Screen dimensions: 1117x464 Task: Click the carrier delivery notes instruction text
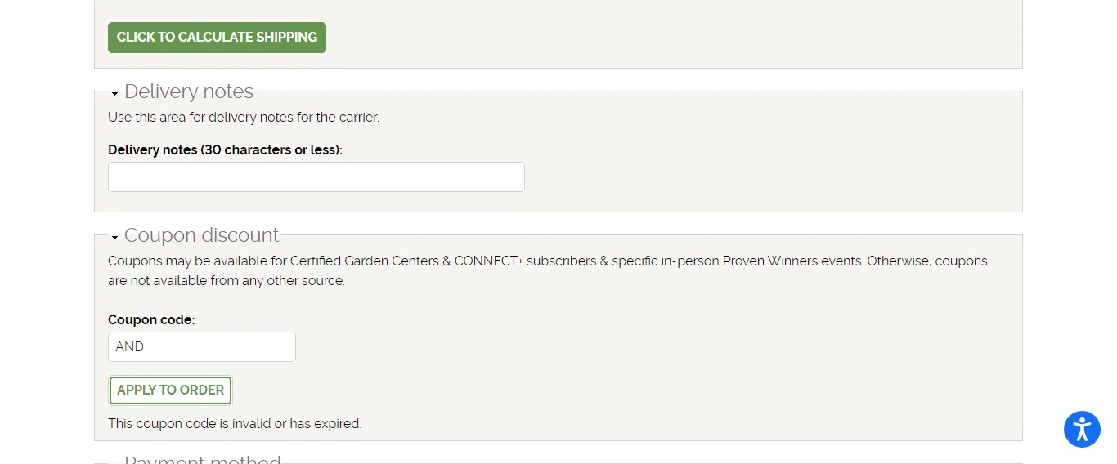pyautogui.click(x=244, y=118)
